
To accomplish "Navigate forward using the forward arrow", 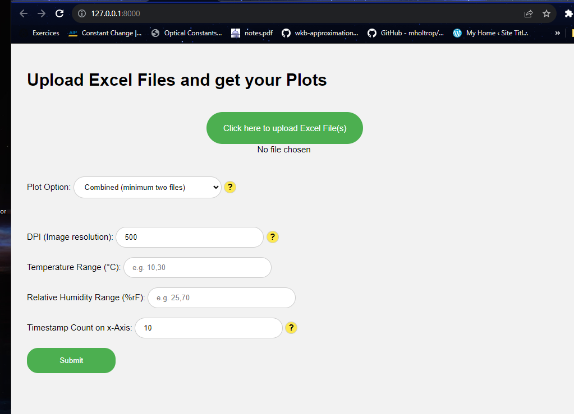I will [41, 13].
